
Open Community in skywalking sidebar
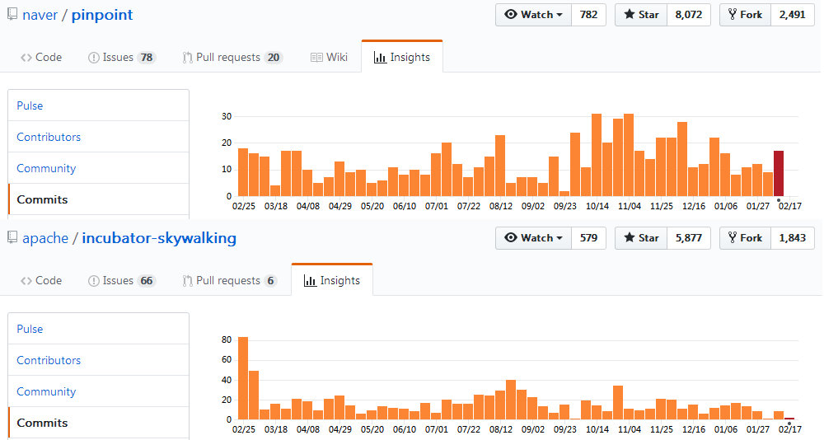coord(46,391)
